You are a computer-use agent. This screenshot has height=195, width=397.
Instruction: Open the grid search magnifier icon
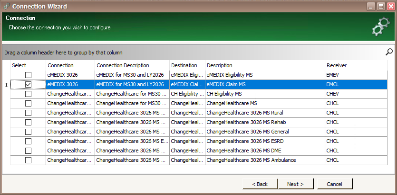(389, 52)
